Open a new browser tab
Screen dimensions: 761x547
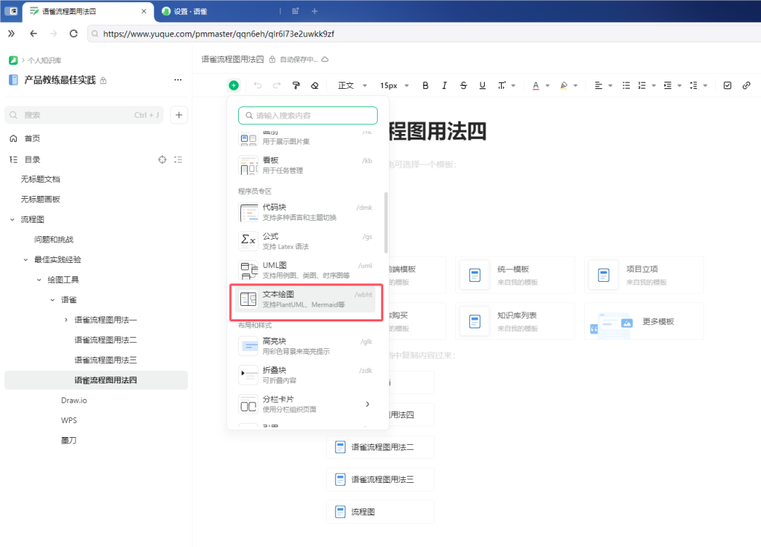(314, 11)
